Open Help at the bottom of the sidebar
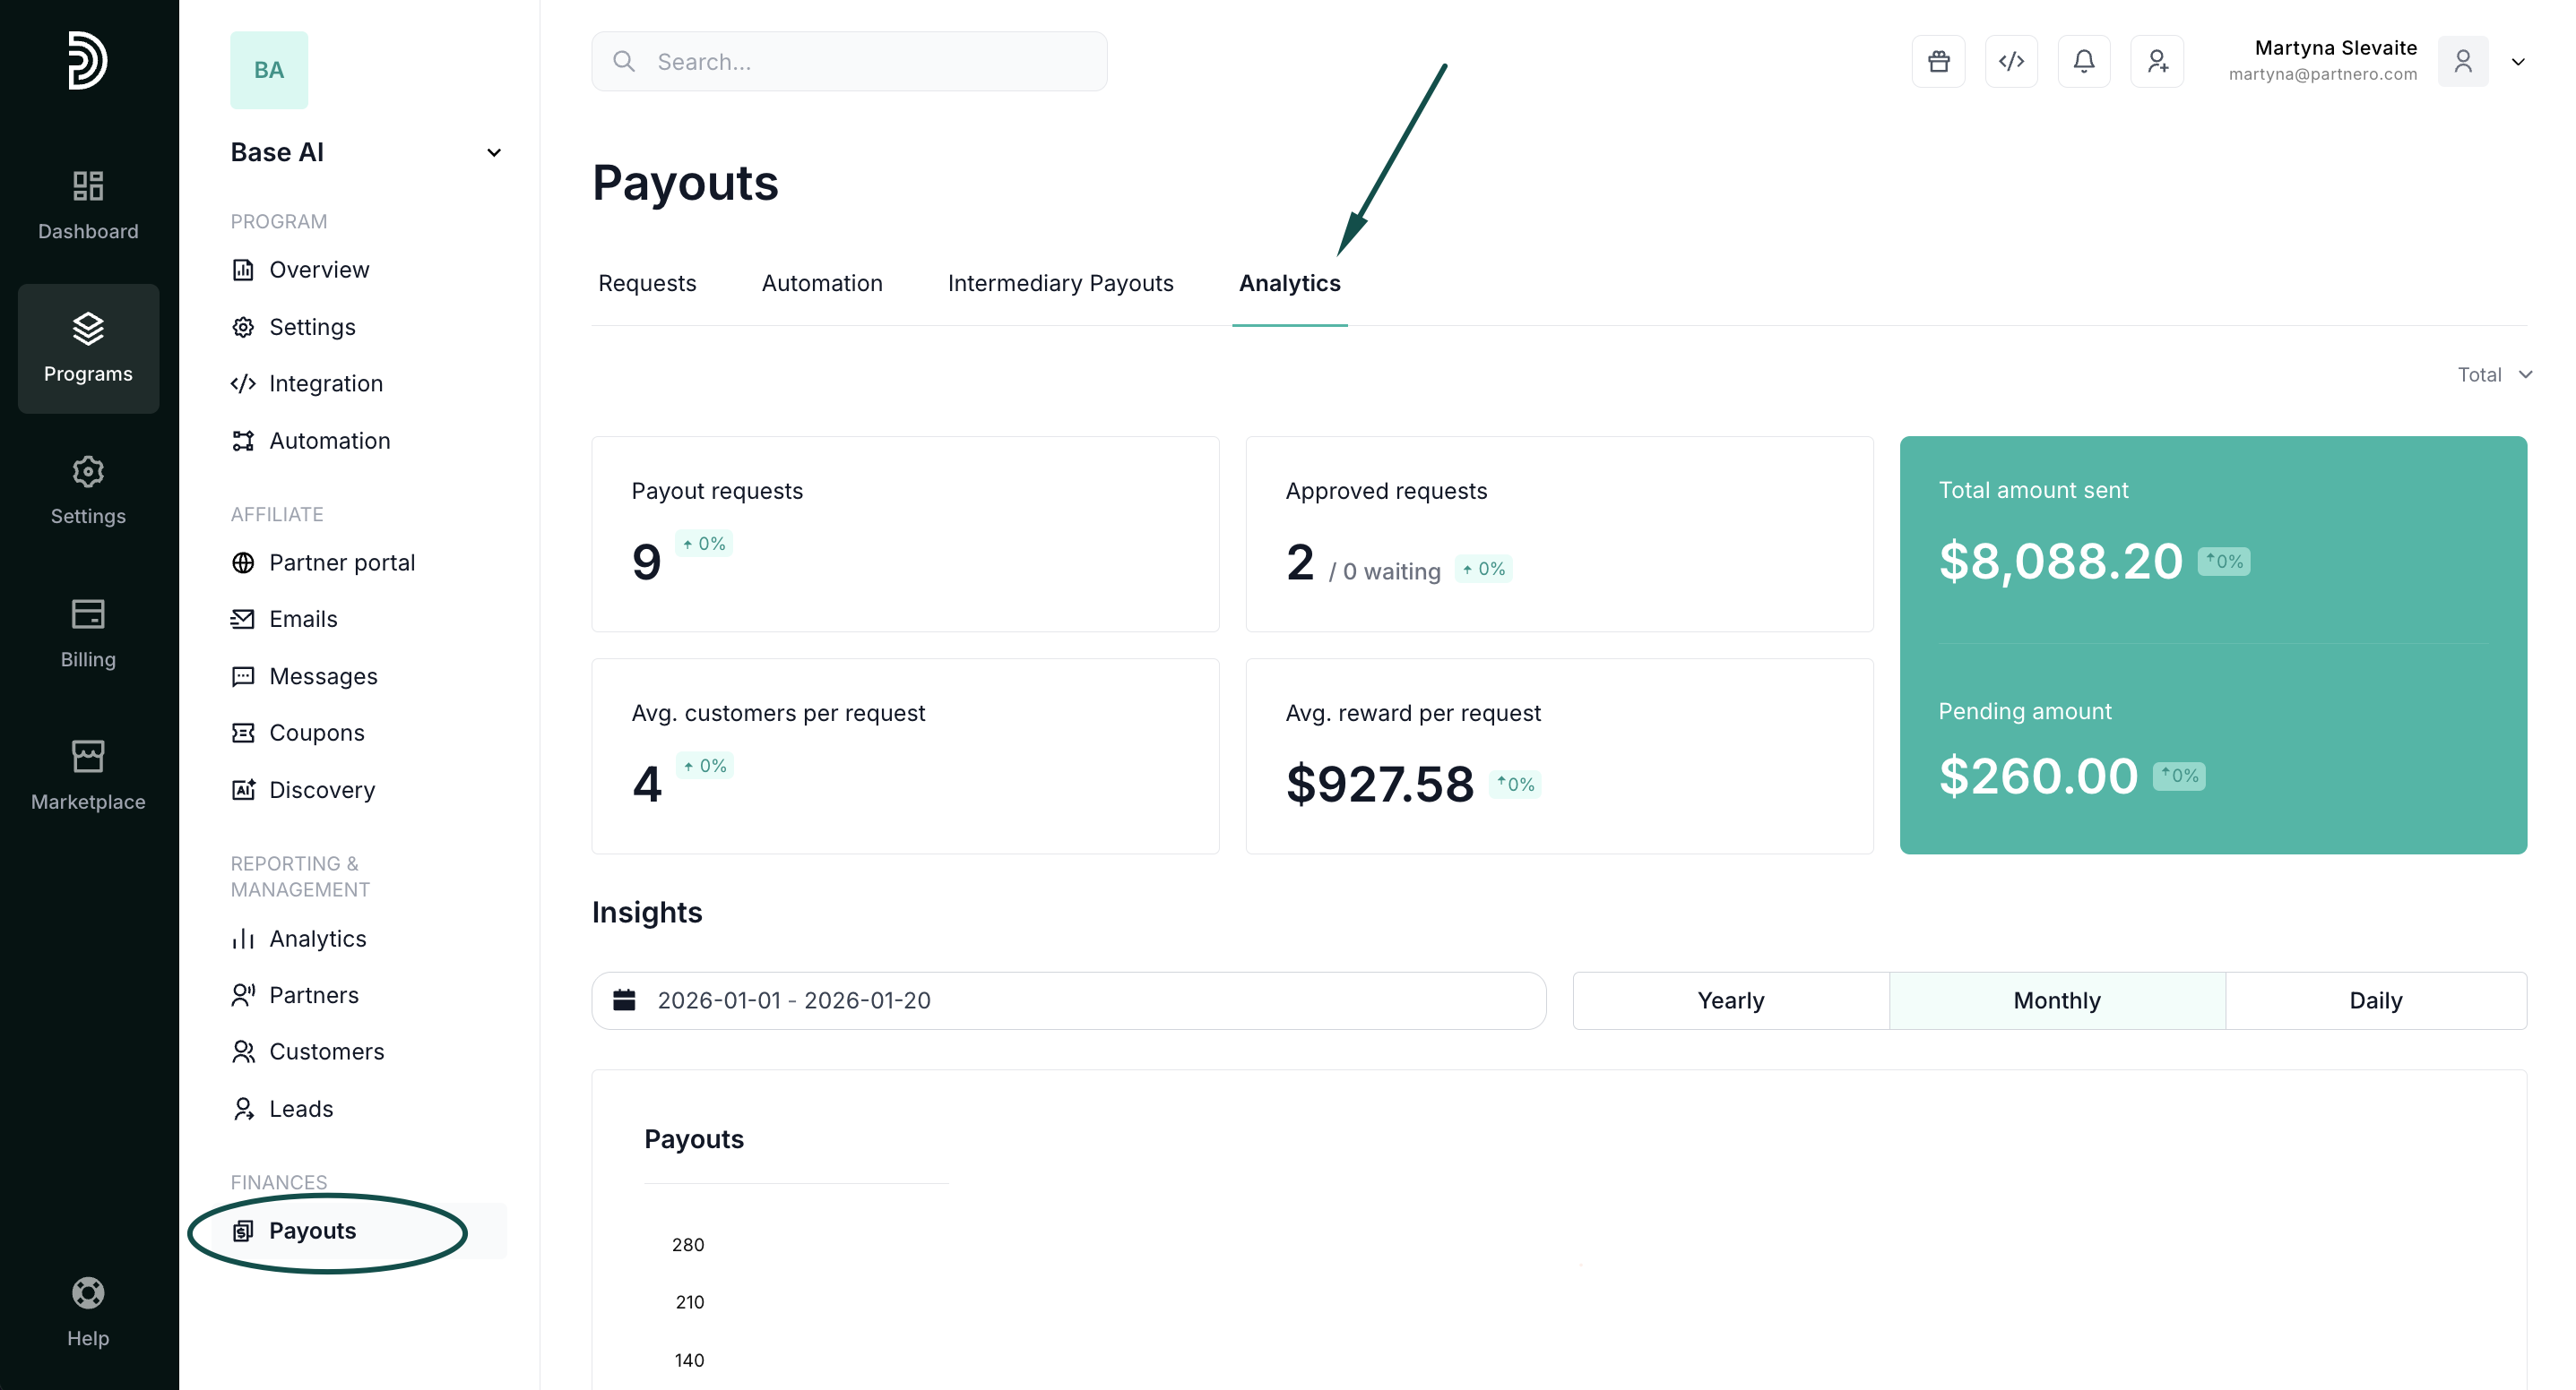Image resolution: width=2576 pixels, height=1390 pixels. pyautogui.click(x=88, y=1312)
